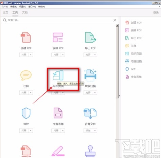Click the 创建 PDF label in the right sidebar
Viewport: 161px width, 158px height.
point(136,23)
